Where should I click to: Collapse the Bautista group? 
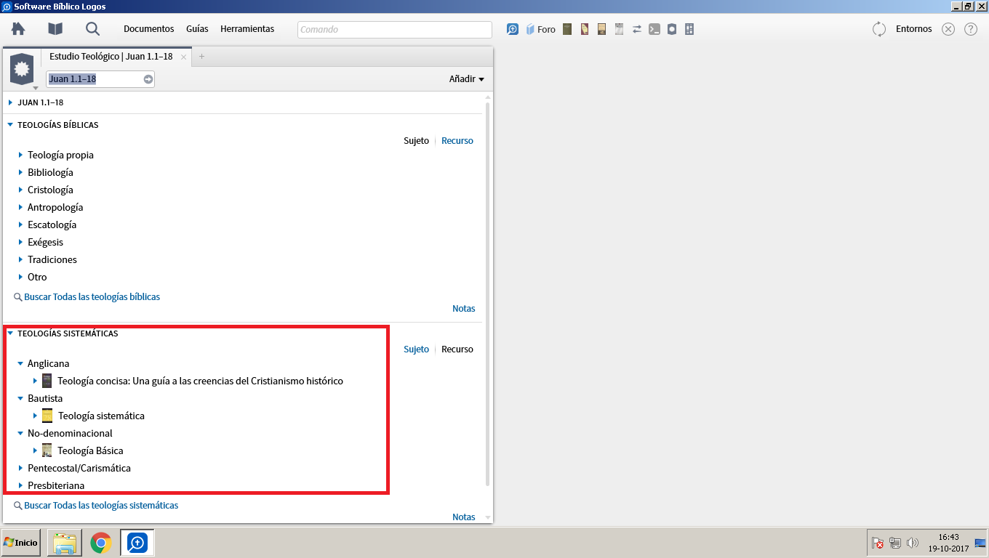point(21,398)
